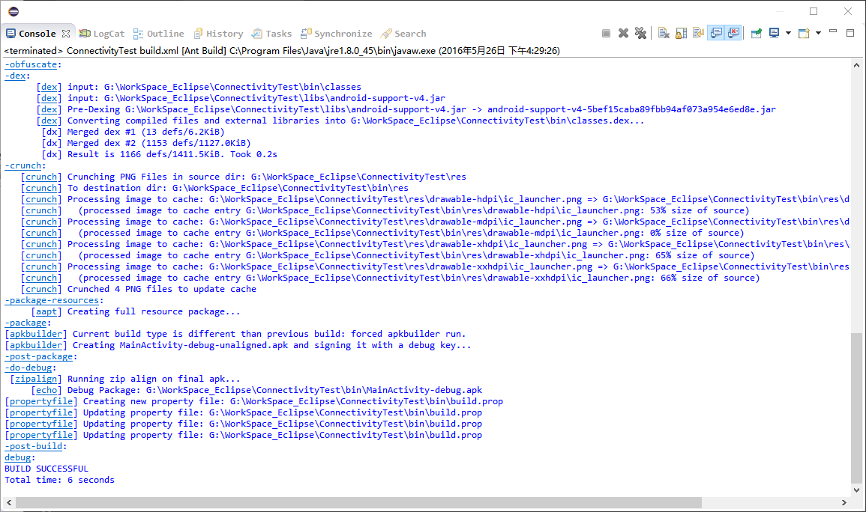Click the Open Console icon
The image size is (866, 512).
(804, 33)
